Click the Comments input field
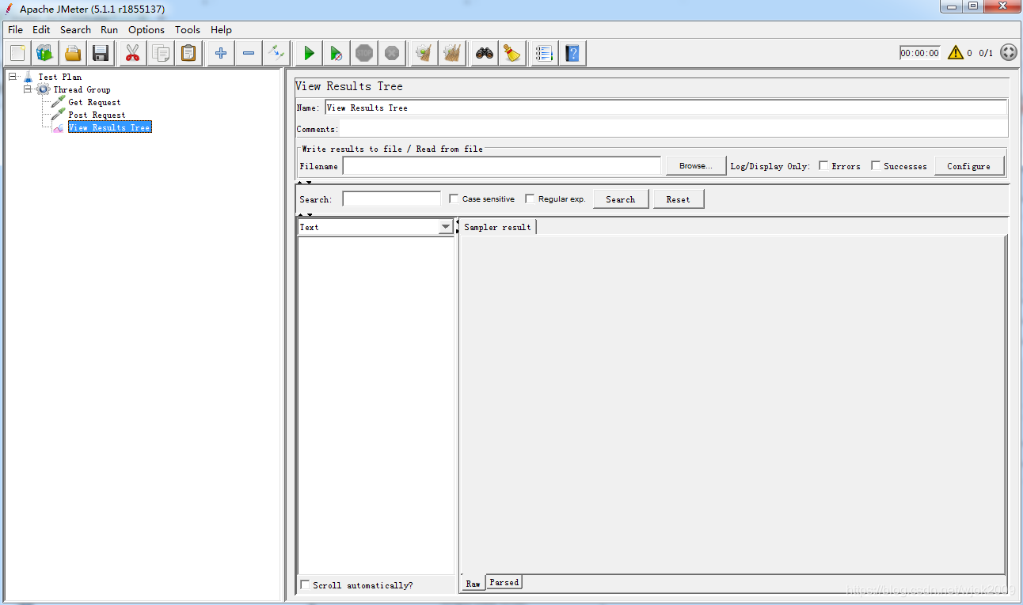This screenshot has width=1023, height=605. [673, 129]
